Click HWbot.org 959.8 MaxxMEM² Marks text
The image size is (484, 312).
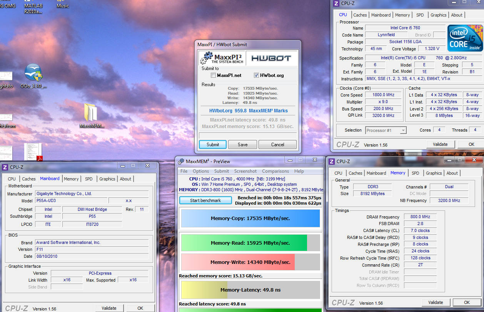coord(248,111)
